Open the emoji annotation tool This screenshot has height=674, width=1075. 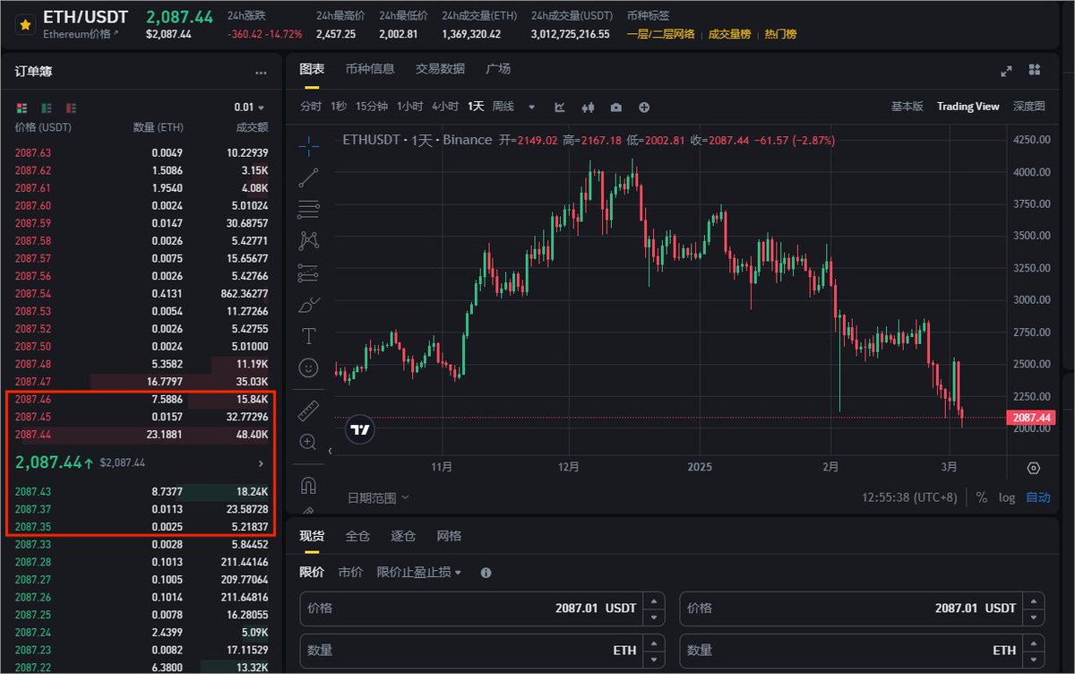308,367
